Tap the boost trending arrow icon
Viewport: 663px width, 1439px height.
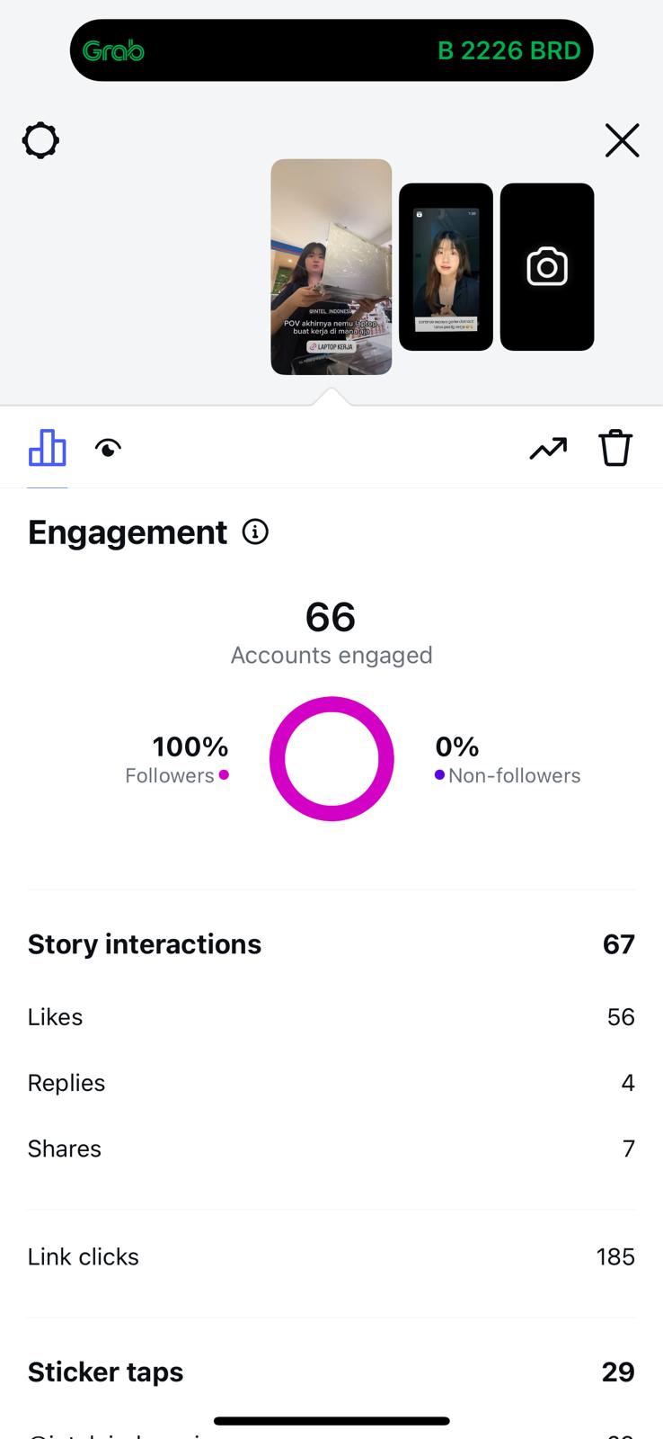(548, 448)
